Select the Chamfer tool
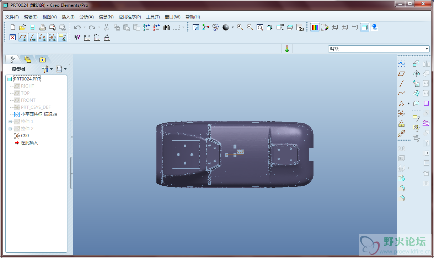The image size is (434, 258). pos(401,198)
